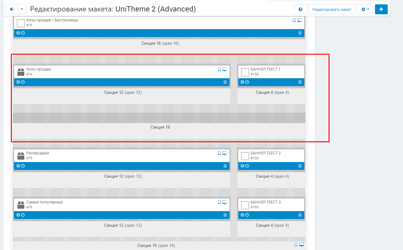Select the Хиты продаж block title #74
The height and width of the screenshot is (250, 403).
[39, 69]
